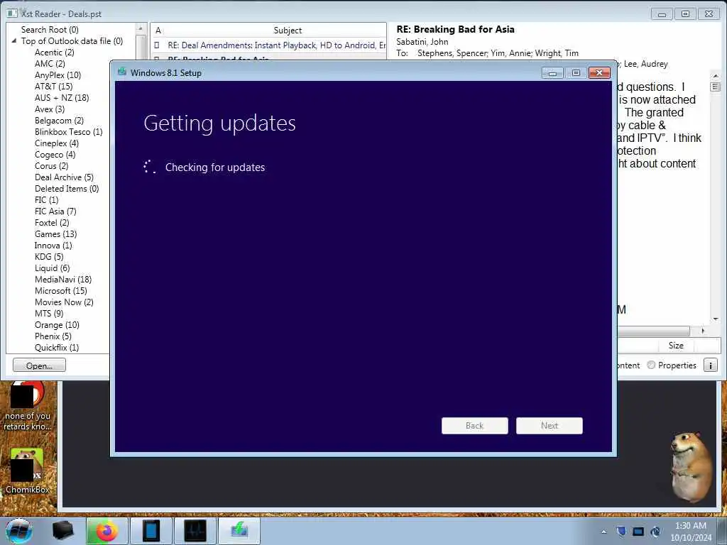Image resolution: width=727 pixels, height=545 pixels.
Task: Select the AnyPlex (10) folder
Action: click(58, 75)
